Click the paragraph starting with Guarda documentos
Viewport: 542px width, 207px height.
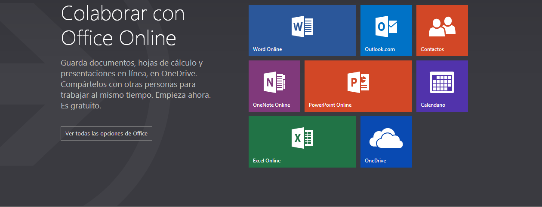tap(136, 84)
